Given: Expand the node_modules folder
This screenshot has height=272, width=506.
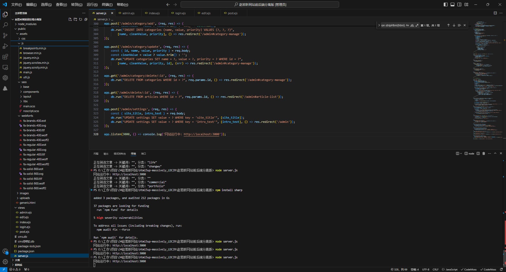Looking at the screenshot, I should (x=27, y=24).
